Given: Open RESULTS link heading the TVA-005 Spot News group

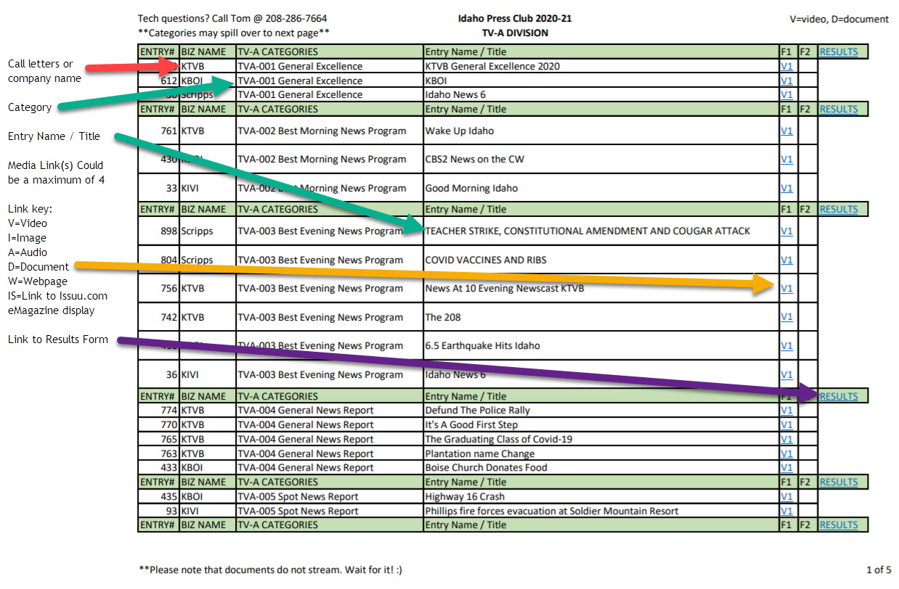Looking at the screenshot, I should click(839, 482).
